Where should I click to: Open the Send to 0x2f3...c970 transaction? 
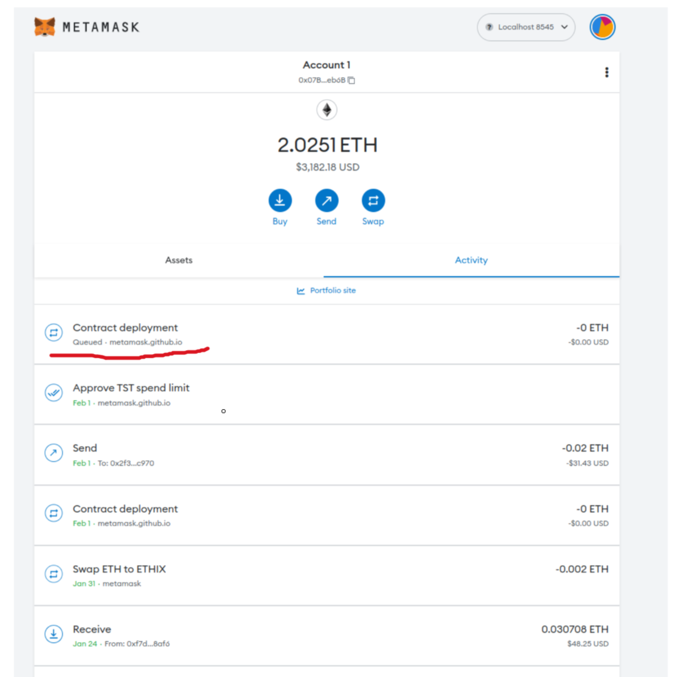[x=327, y=455]
